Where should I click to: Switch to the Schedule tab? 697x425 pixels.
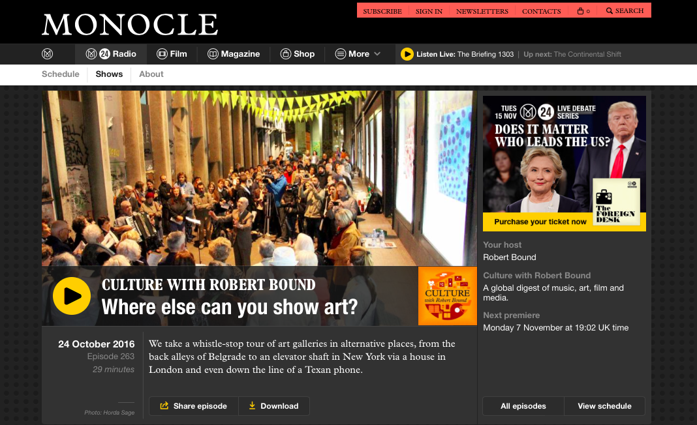click(x=61, y=74)
